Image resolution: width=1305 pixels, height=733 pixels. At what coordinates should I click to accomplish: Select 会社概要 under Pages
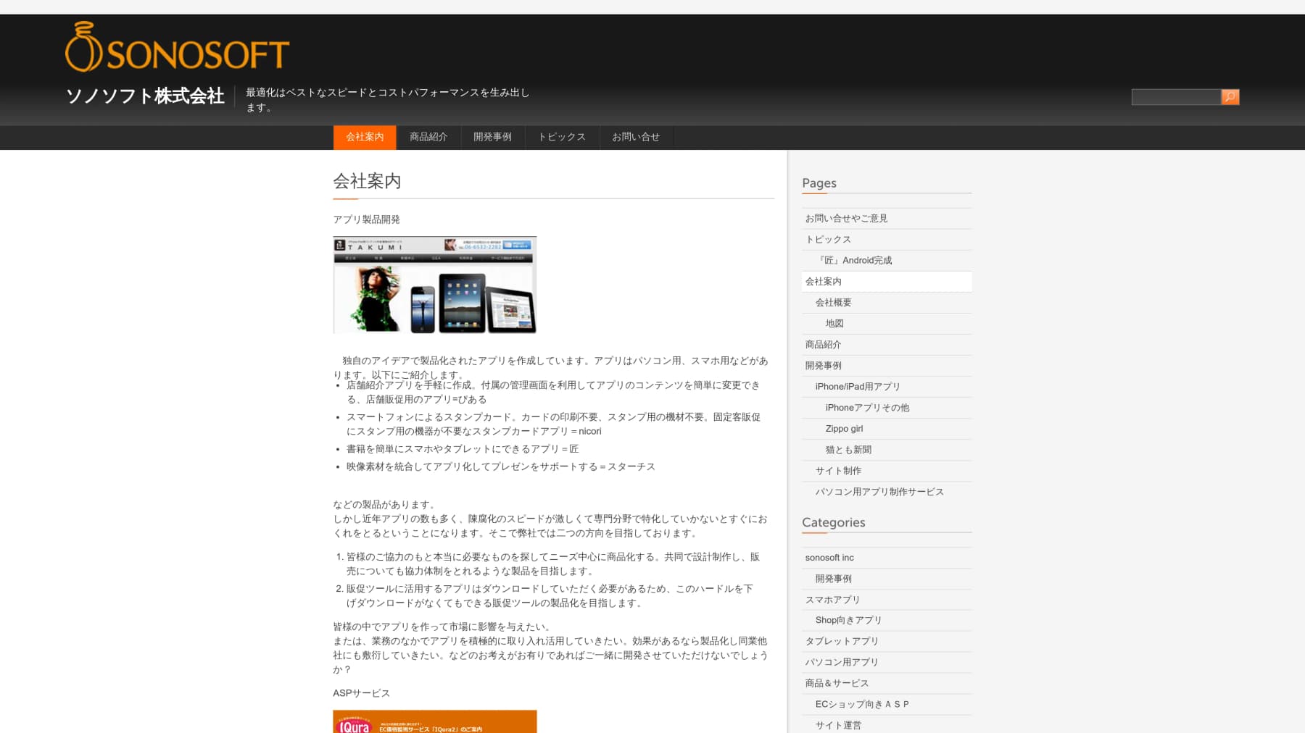(833, 302)
